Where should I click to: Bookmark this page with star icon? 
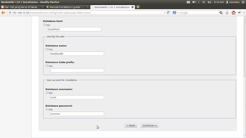161,13
